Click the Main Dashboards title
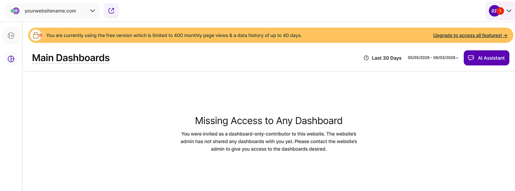This screenshot has height=191, width=515. point(71,58)
